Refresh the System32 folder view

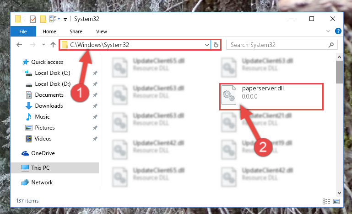216,45
